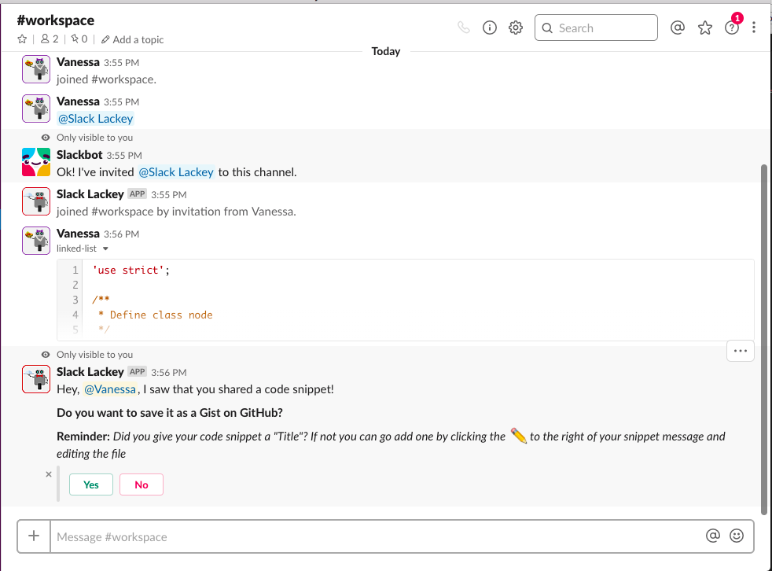Click Yes to save Gist
The width and height of the screenshot is (772, 571).
pyautogui.click(x=91, y=484)
